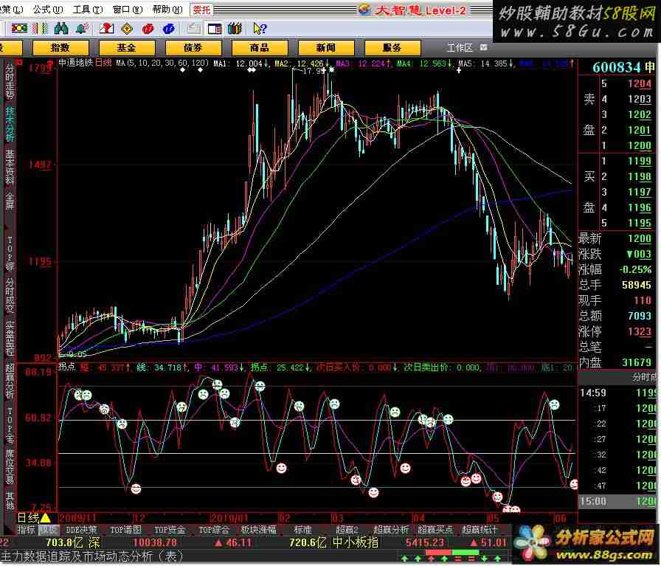Click the alarm bell alert icon
Image resolution: width=661 pixels, height=566 pixels.
(x=82, y=28)
